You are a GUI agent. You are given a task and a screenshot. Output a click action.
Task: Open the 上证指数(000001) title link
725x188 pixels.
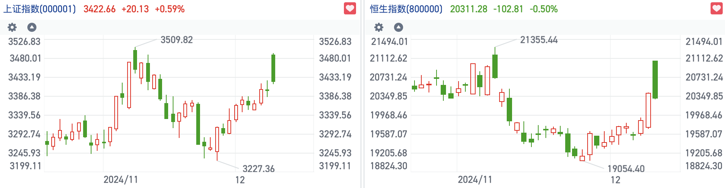tap(39, 9)
